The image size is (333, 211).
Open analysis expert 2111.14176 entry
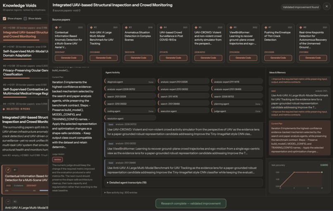(x=237, y=82)
